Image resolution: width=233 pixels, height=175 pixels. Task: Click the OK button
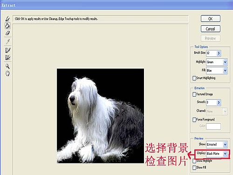click(x=211, y=19)
